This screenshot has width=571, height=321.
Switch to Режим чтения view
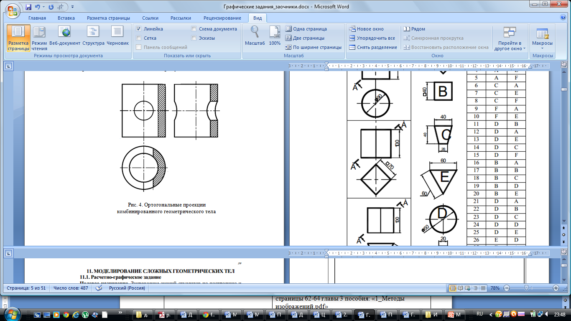39,38
